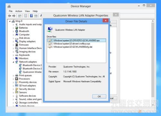Image resolution: width=161 pixels, height=116 pixels.
Task: Select the Qualcomm Wireless tree item
Action: click(x=32, y=72)
